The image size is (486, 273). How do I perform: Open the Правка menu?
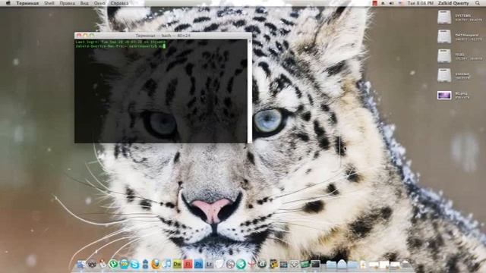point(68,3)
